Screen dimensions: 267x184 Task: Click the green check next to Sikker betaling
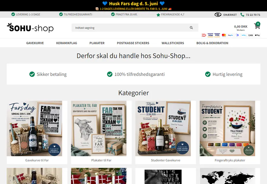point(32,74)
